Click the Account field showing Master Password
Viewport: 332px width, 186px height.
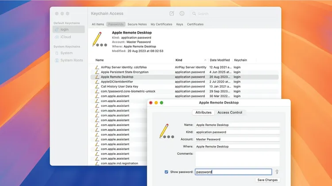[x=237, y=139]
